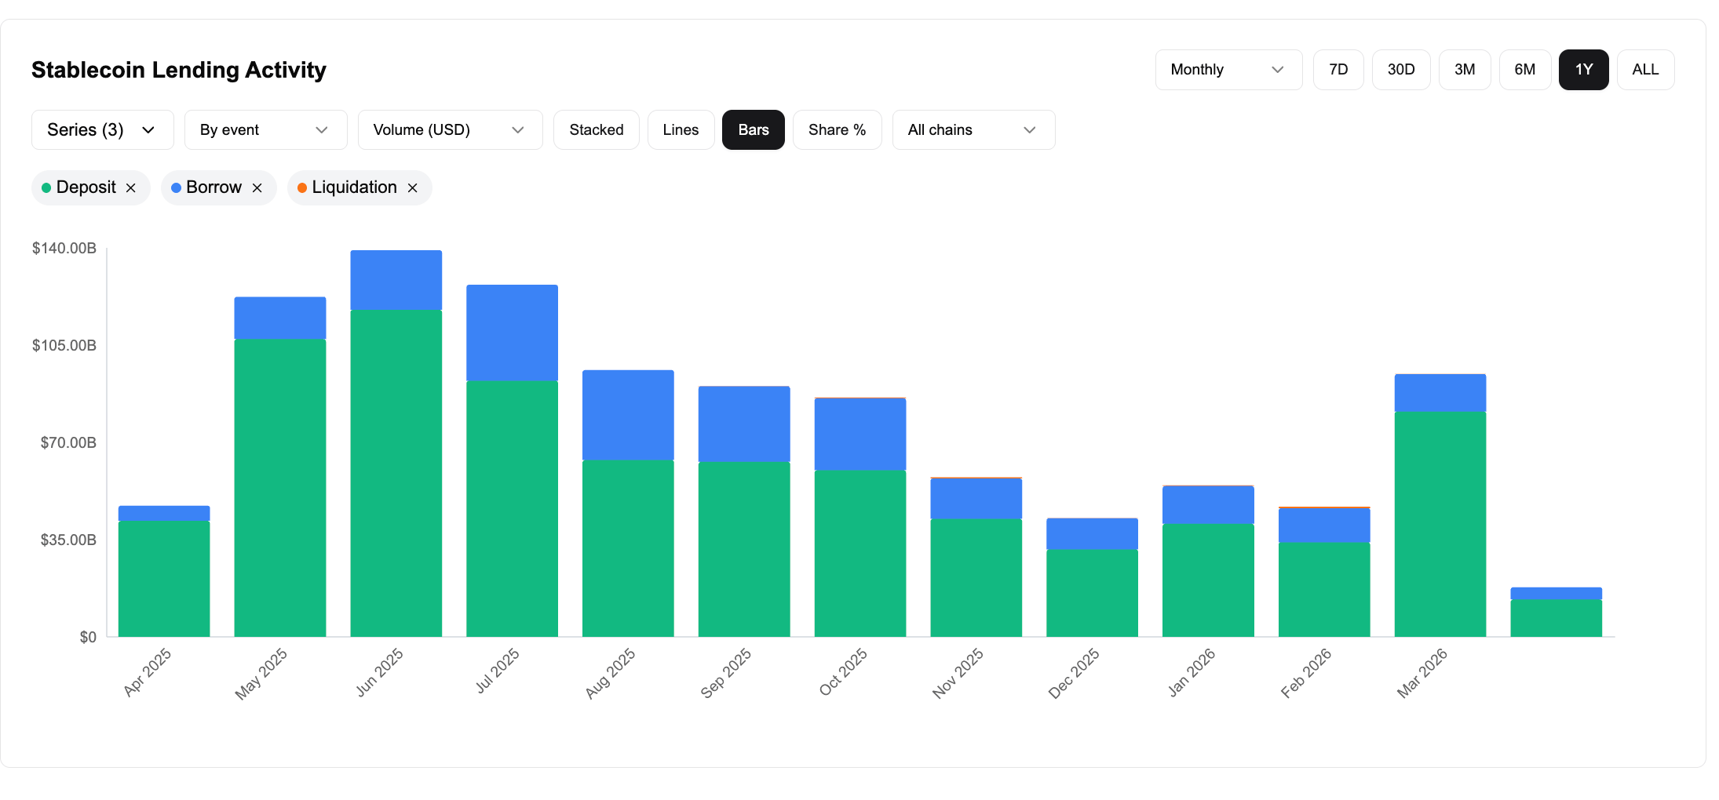1719x800 pixels.
Task: Click the May 2025 blue borrow bar
Action: click(x=280, y=318)
